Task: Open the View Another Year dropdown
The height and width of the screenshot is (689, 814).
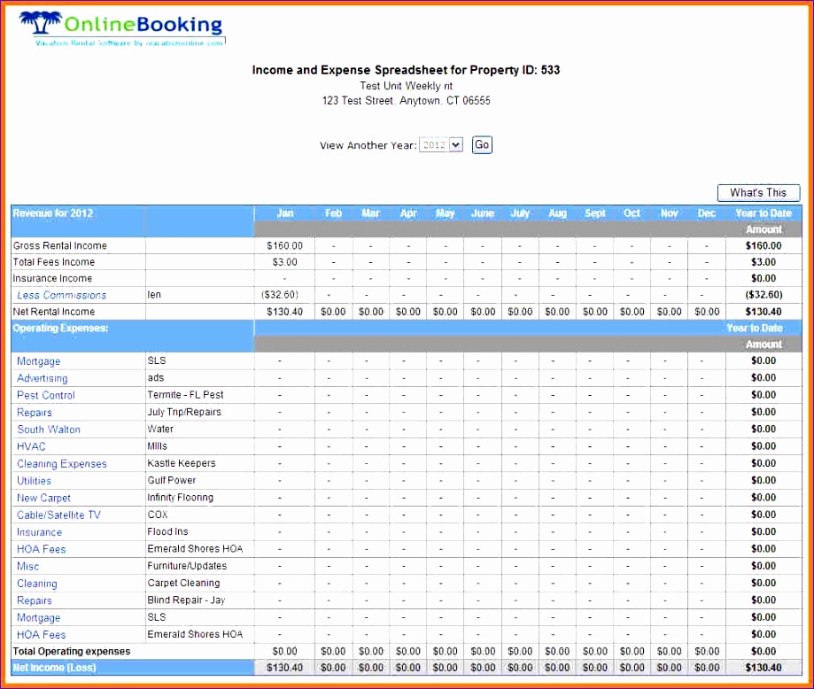Action: point(440,144)
